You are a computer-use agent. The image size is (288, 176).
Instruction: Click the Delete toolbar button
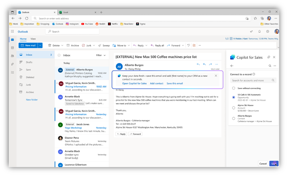pyautogui.click(x=54, y=45)
